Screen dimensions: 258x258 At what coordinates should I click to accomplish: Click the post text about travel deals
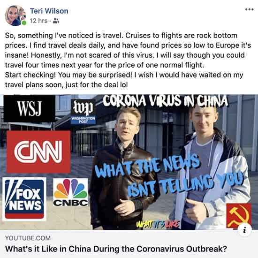click(x=128, y=60)
